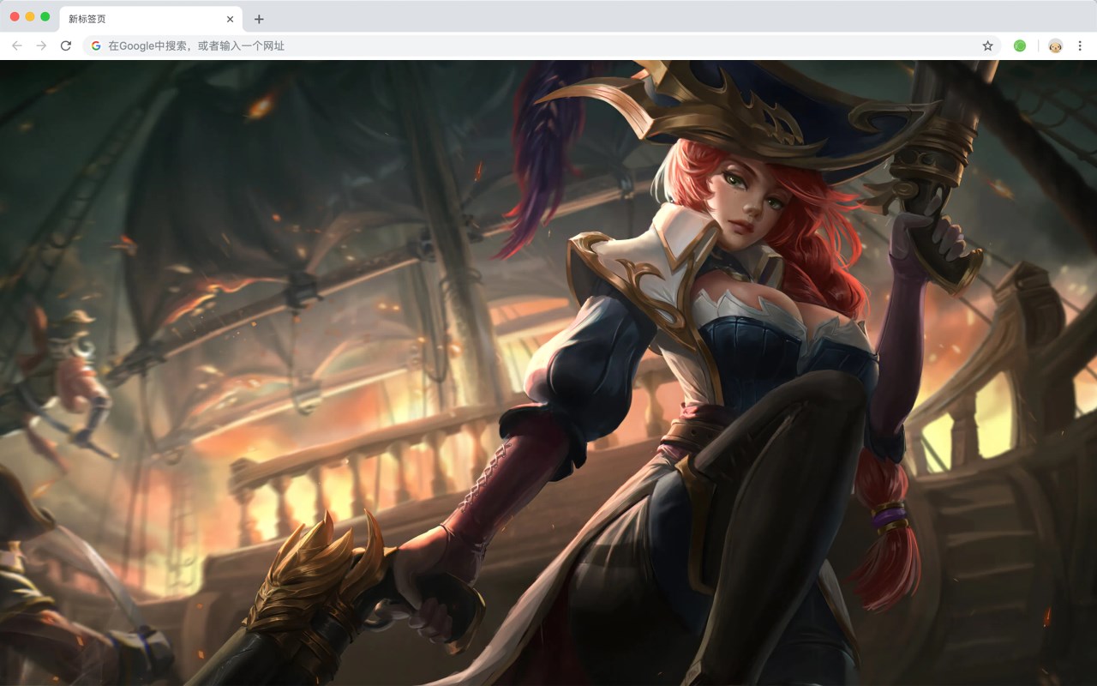Screen dimensions: 1097x686
Task: Open a new tab with plus button
Action: (259, 19)
